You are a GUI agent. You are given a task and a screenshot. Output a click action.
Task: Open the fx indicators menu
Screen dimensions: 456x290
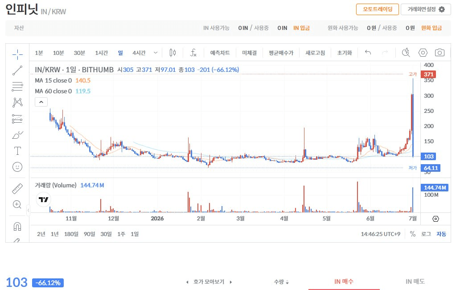(193, 53)
